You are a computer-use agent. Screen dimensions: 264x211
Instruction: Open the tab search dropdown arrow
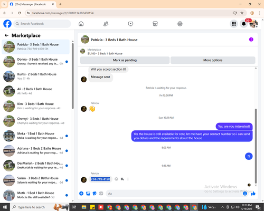pyautogui.click(x=4, y=4)
